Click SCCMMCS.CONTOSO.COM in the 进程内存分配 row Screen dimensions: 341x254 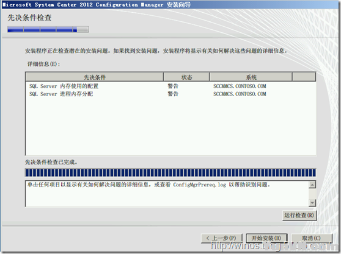click(240, 94)
